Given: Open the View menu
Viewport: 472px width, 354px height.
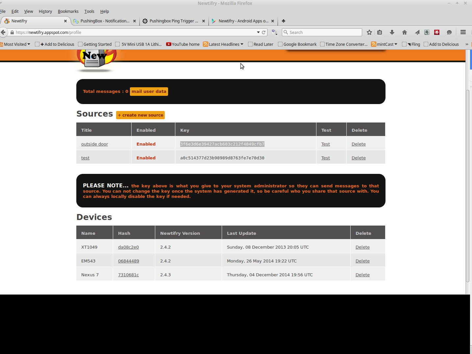Looking at the screenshot, I should (29, 11).
